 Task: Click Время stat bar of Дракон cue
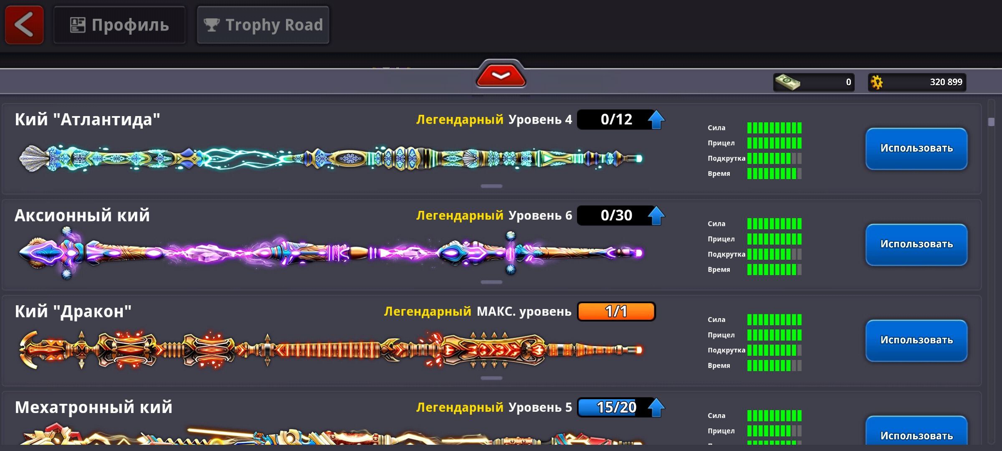(774, 366)
